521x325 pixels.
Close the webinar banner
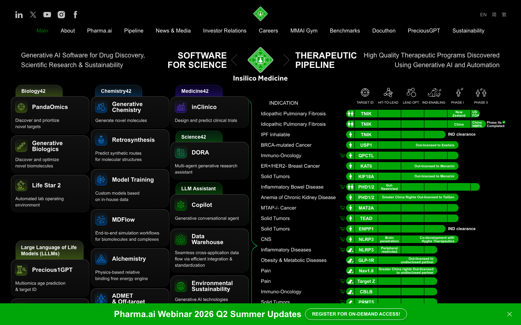pos(509,314)
